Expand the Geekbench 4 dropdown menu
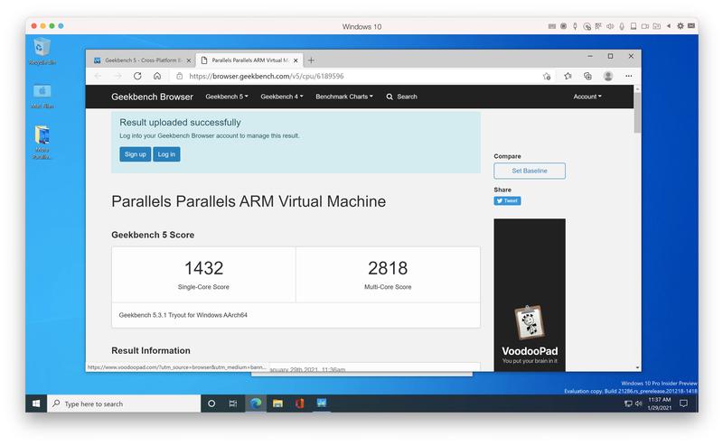The height and width of the screenshot is (445, 723). click(x=281, y=97)
